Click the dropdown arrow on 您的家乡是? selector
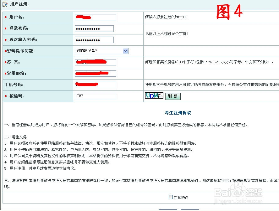 (x=125, y=51)
